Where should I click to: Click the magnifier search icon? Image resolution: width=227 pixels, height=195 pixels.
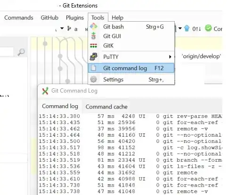[21, 52]
